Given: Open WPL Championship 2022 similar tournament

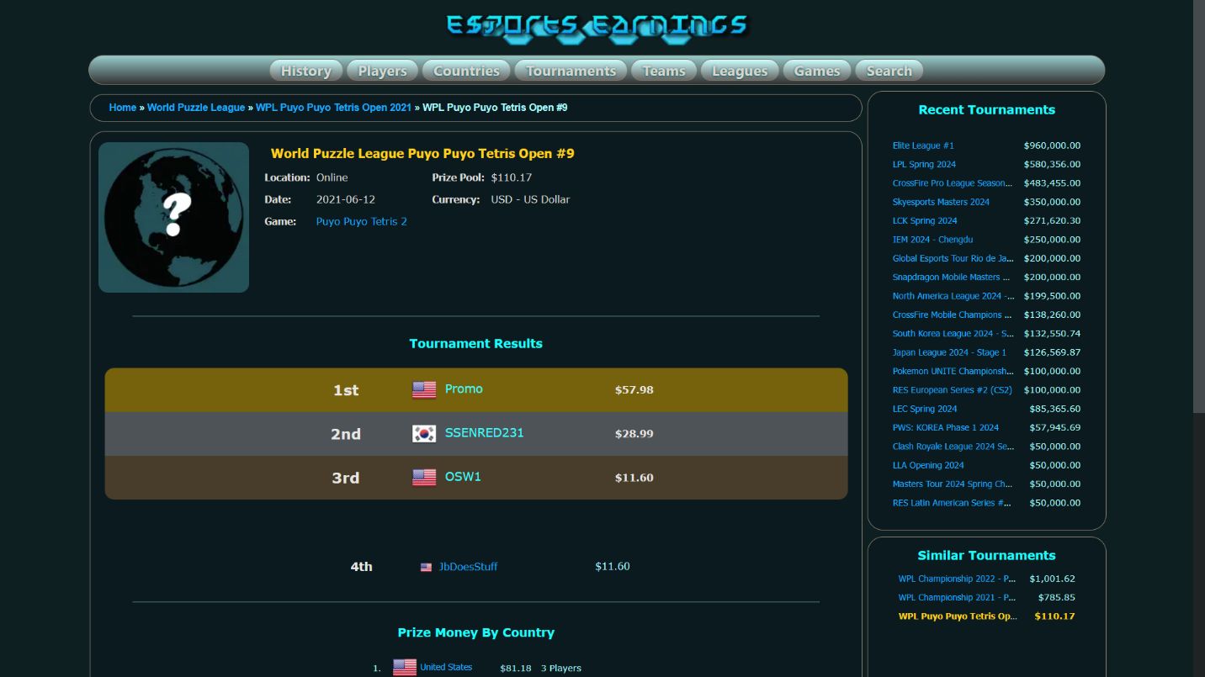Looking at the screenshot, I should (957, 579).
